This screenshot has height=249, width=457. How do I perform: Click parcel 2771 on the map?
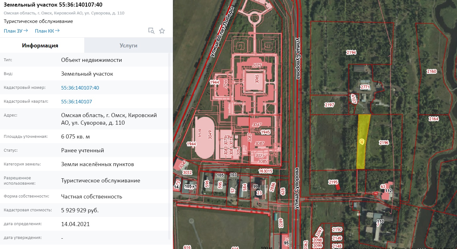point(365,87)
